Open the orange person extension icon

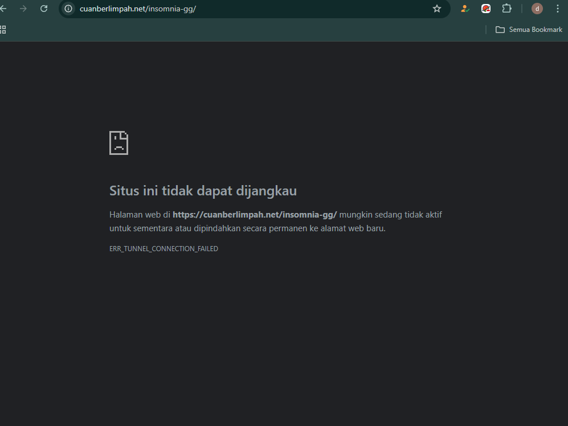465,9
